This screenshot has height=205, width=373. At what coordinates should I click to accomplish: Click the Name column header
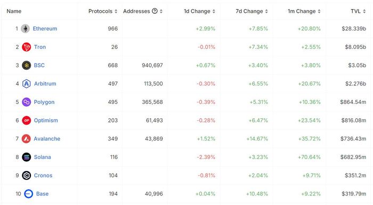(x=14, y=11)
